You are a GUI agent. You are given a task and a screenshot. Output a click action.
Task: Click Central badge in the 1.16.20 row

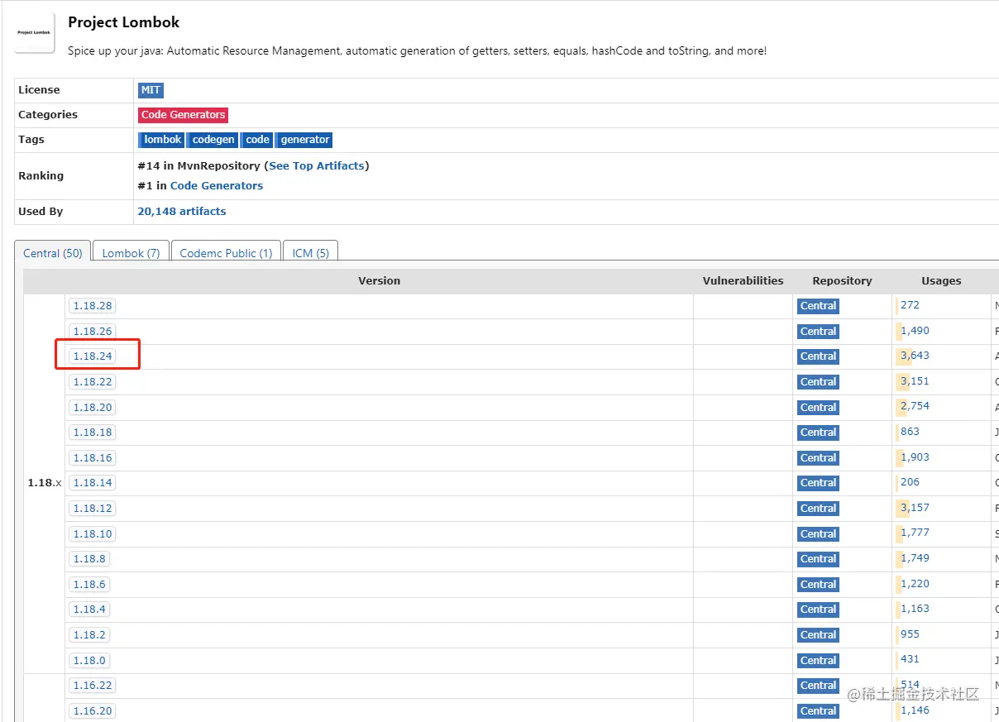coord(819,711)
